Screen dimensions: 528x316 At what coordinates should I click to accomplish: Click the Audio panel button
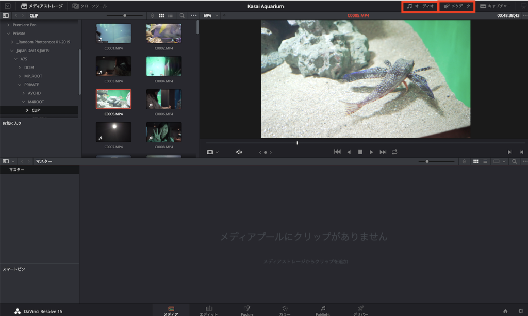[420, 6]
